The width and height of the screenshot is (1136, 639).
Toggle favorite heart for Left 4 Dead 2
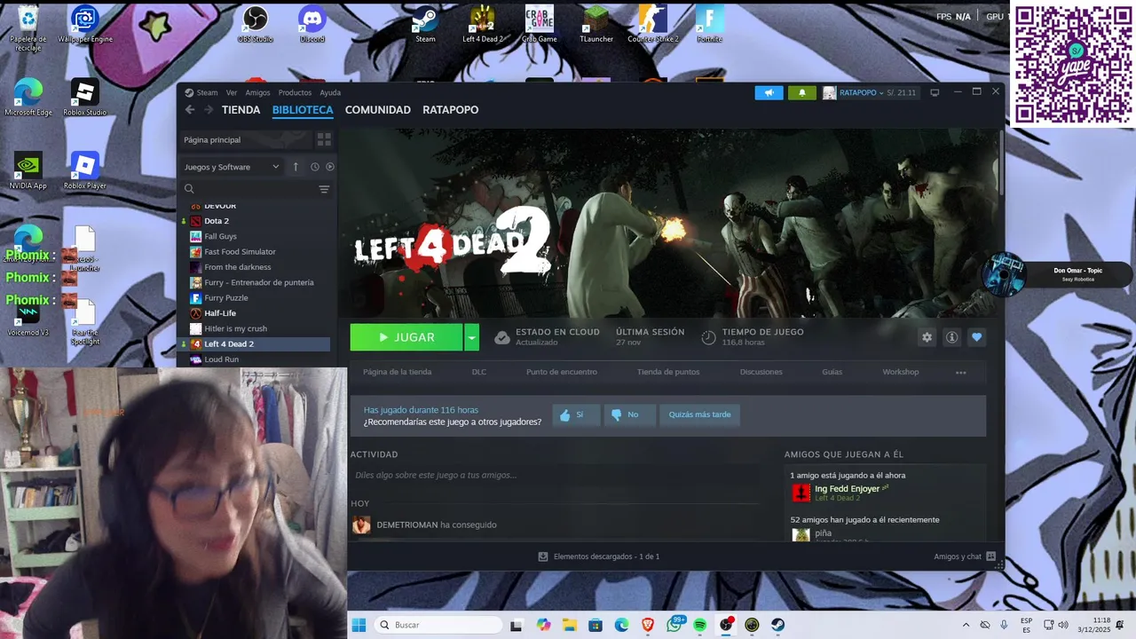coord(976,337)
